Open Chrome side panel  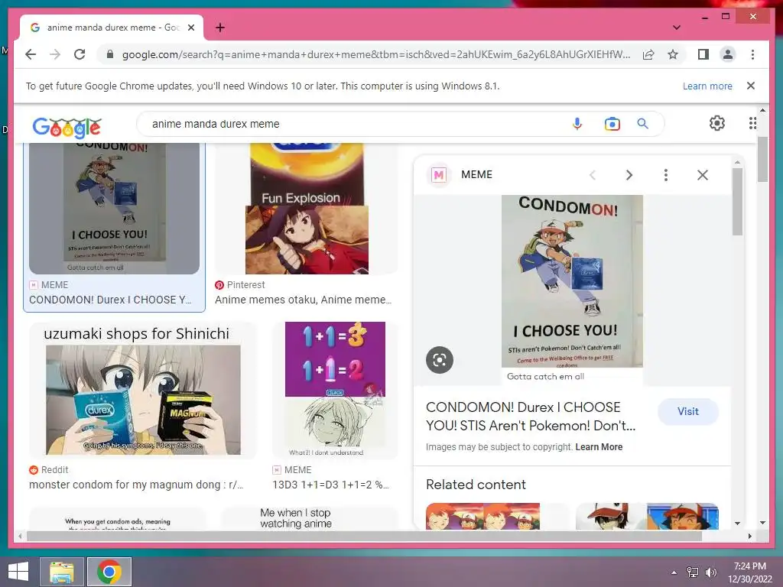click(703, 54)
